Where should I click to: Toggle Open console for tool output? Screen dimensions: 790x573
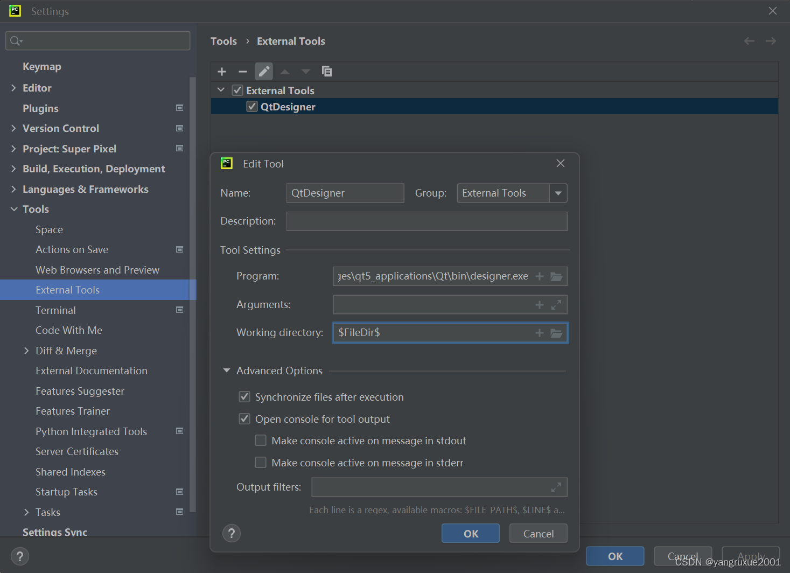(x=244, y=418)
